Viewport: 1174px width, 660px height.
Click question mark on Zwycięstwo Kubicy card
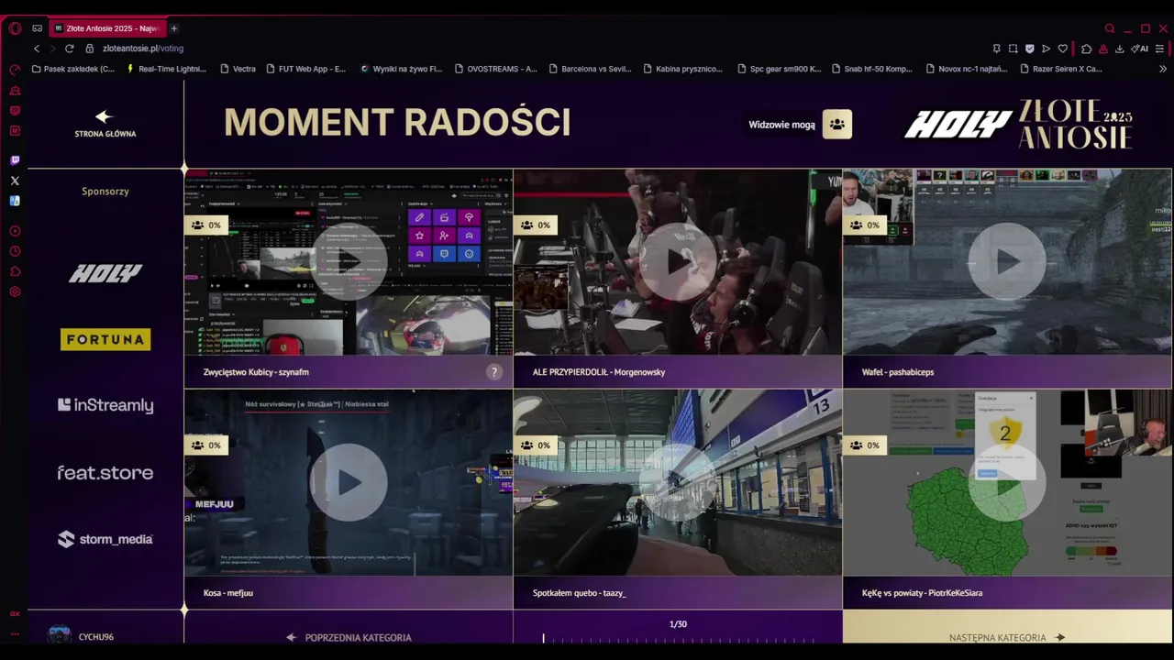pos(494,372)
